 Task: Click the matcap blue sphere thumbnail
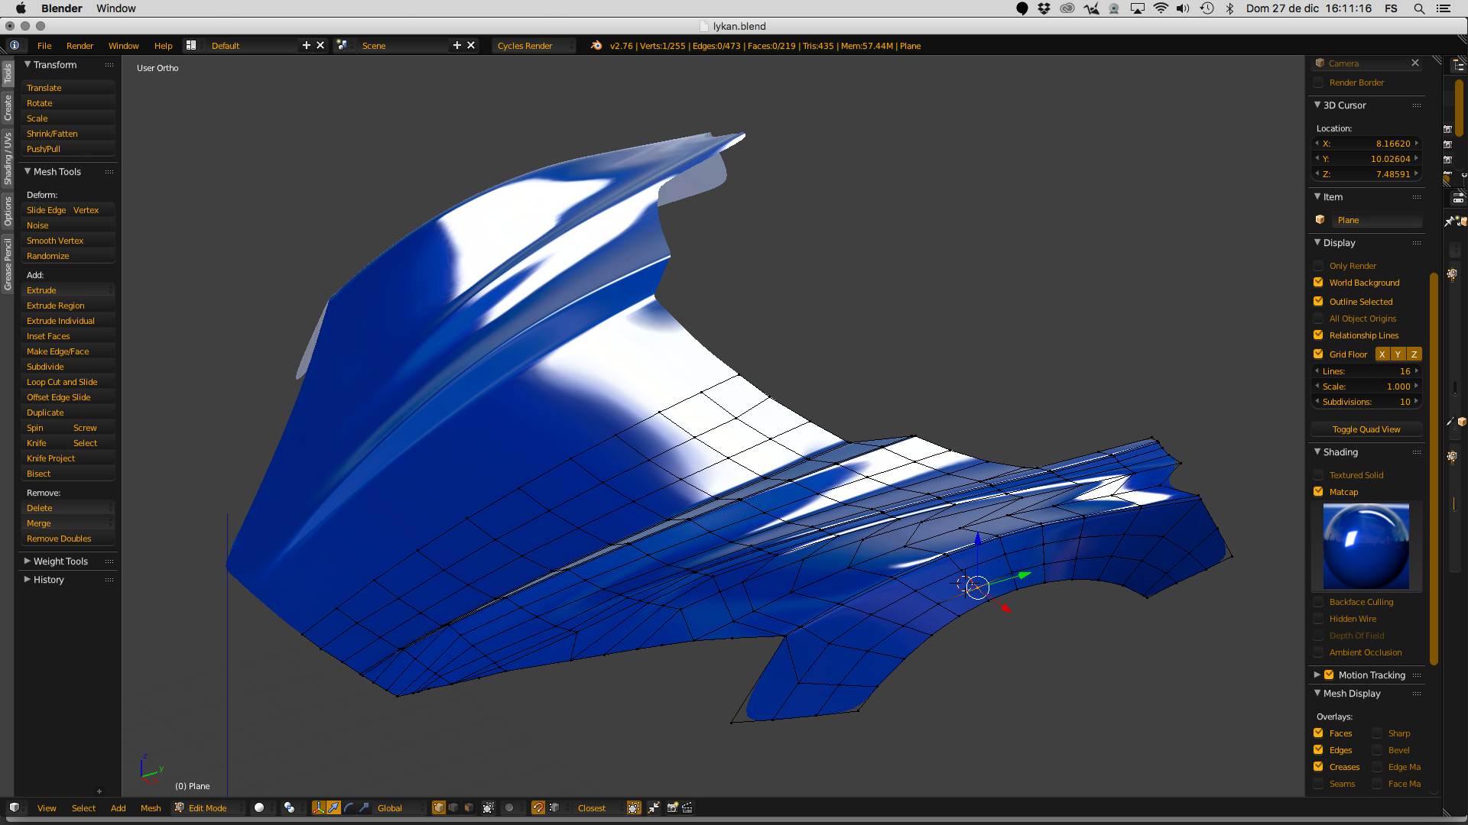[1366, 546]
